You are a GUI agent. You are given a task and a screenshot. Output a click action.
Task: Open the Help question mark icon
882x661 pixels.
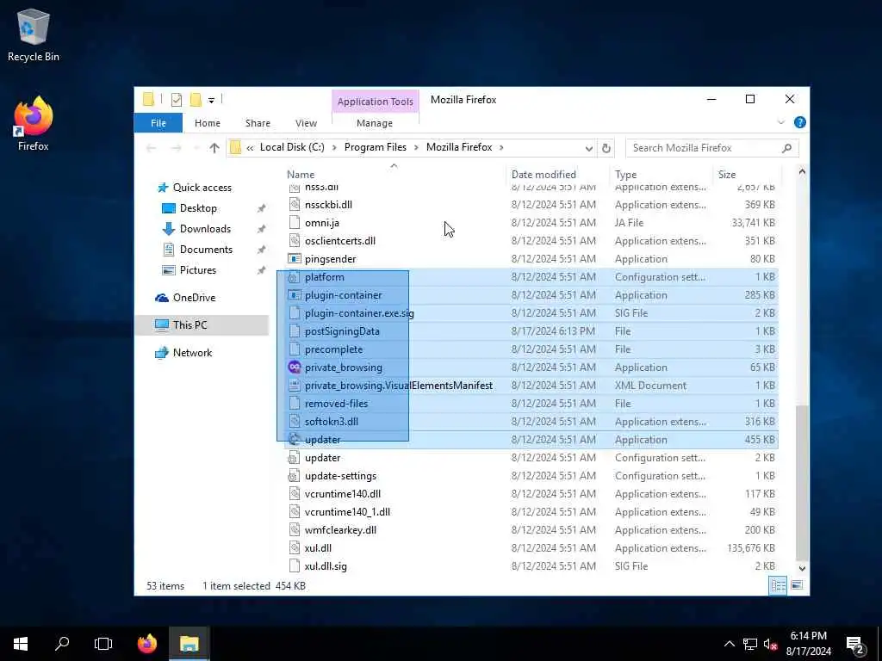(799, 122)
